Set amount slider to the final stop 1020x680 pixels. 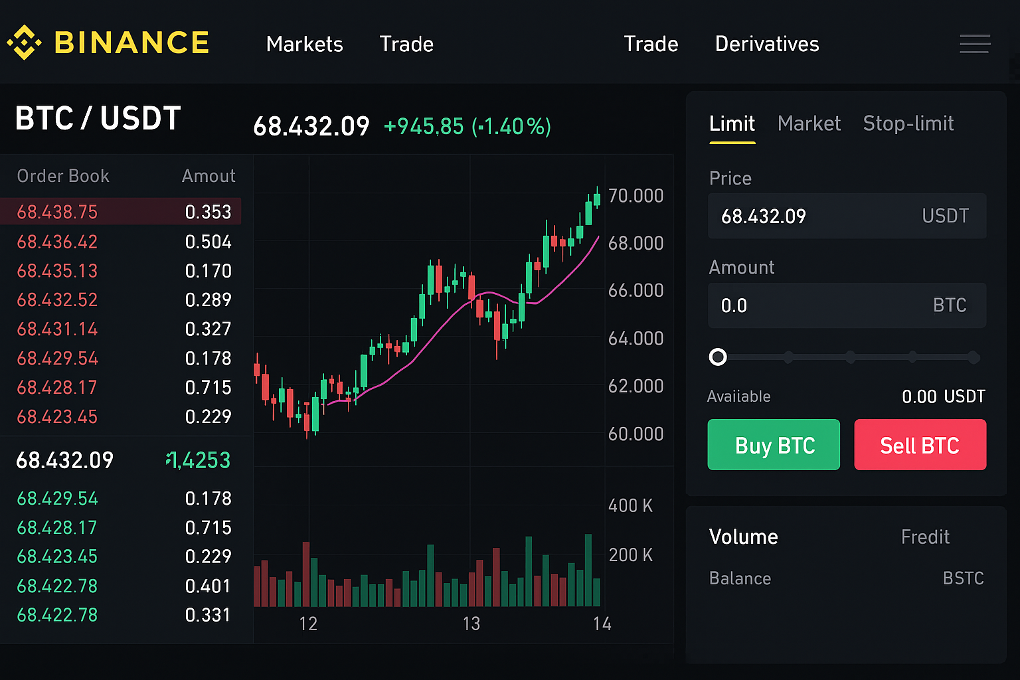click(x=974, y=357)
